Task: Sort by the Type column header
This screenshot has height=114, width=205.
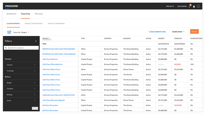Action: 83,39
